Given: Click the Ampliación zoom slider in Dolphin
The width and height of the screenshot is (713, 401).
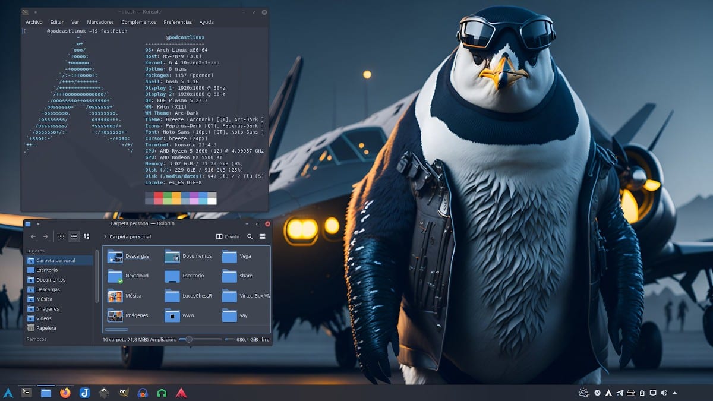Looking at the screenshot, I should pyautogui.click(x=201, y=339).
